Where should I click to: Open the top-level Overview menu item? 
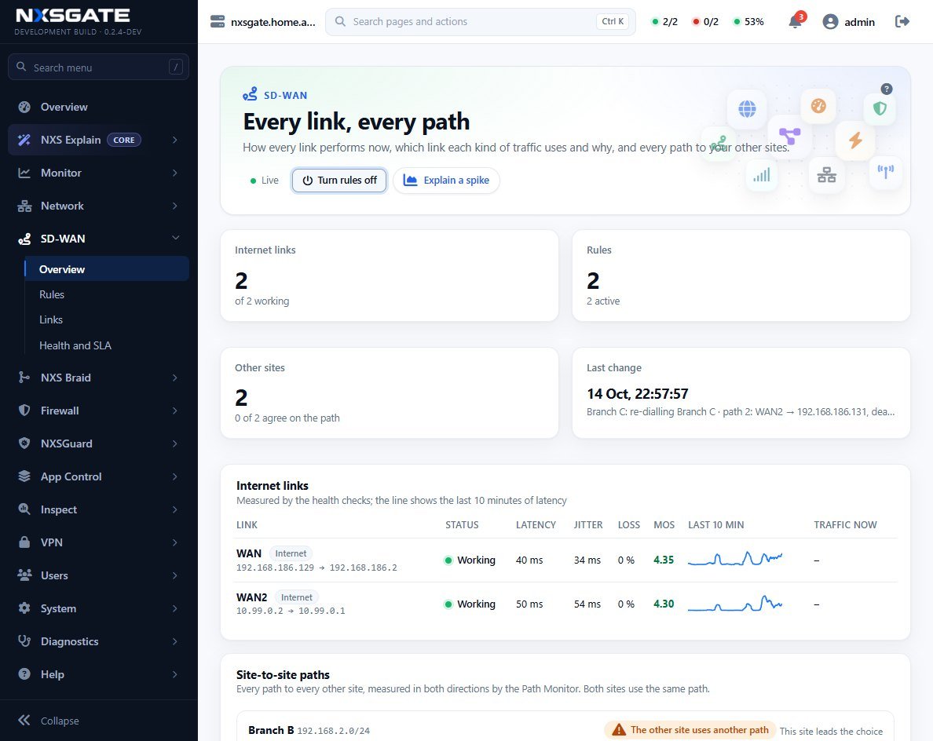(99, 107)
